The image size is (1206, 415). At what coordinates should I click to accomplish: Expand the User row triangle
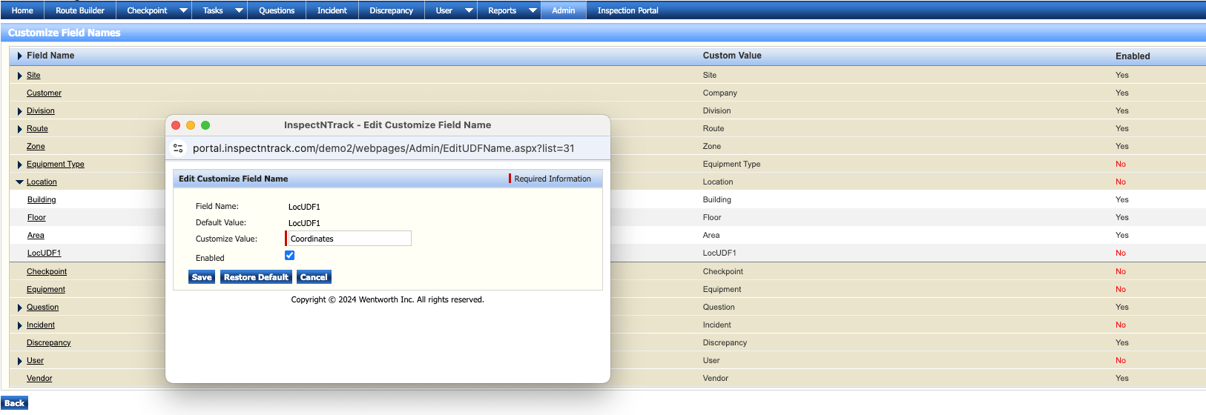[19, 361]
